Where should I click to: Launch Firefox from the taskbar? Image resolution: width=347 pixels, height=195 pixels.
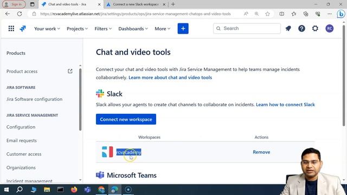coord(74,190)
